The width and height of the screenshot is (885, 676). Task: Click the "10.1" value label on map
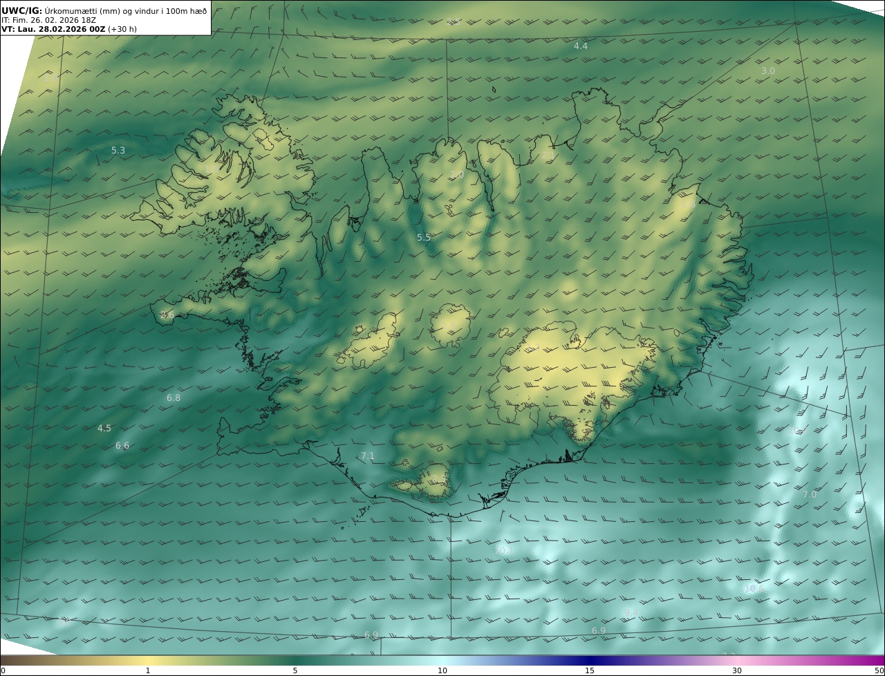[503, 550]
